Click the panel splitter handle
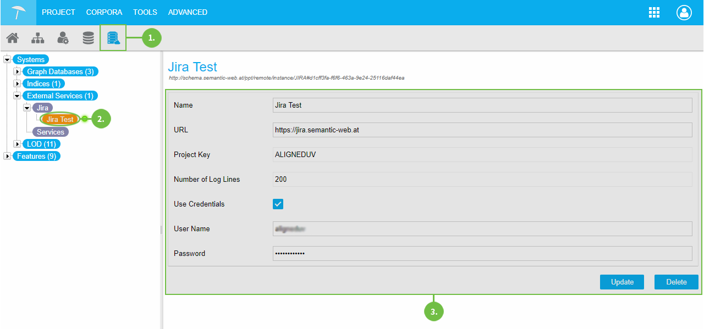 point(162,230)
